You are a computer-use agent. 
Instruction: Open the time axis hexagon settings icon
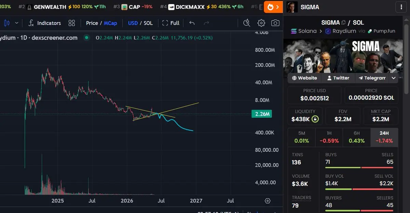268,201
